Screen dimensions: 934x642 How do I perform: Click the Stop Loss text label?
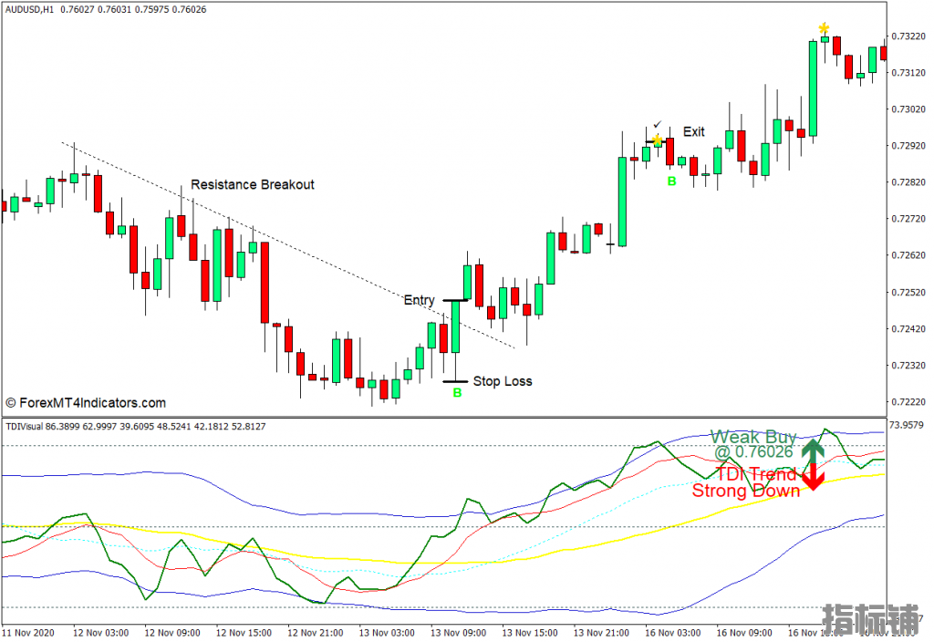pyautogui.click(x=503, y=381)
